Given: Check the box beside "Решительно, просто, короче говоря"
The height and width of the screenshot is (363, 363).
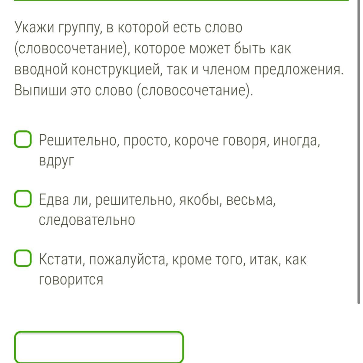Looking at the screenshot, I should click(x=23, y=140).
